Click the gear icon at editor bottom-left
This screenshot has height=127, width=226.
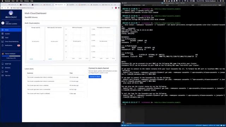coord(123,122)
